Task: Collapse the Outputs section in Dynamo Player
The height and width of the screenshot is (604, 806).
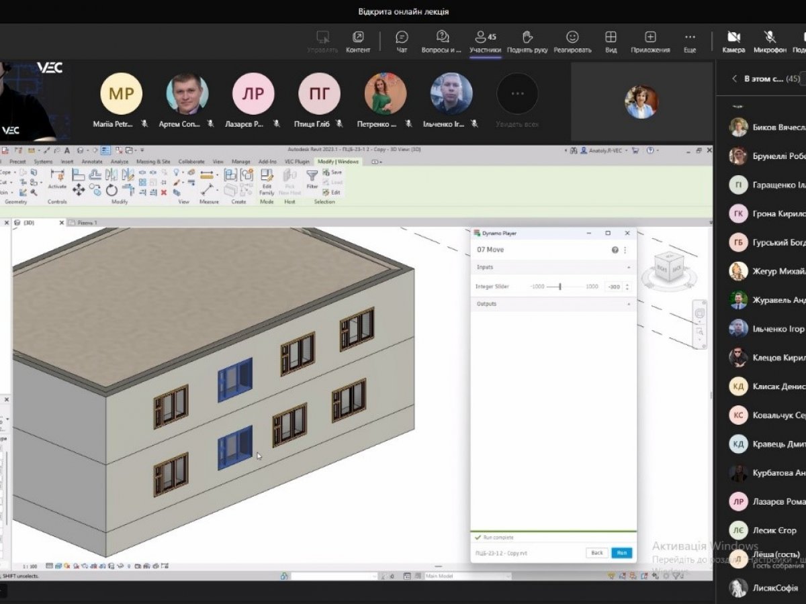Action: [629, 304]
